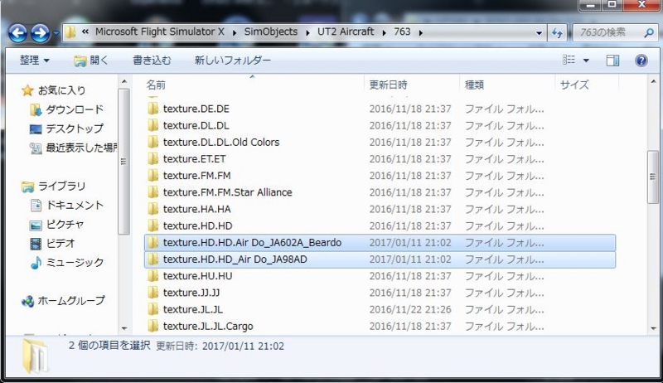
Task: Open ミュージック library
Action: tap(75, 263)
